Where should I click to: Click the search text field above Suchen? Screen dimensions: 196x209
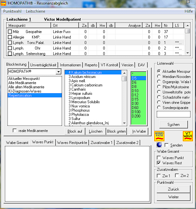173,114
